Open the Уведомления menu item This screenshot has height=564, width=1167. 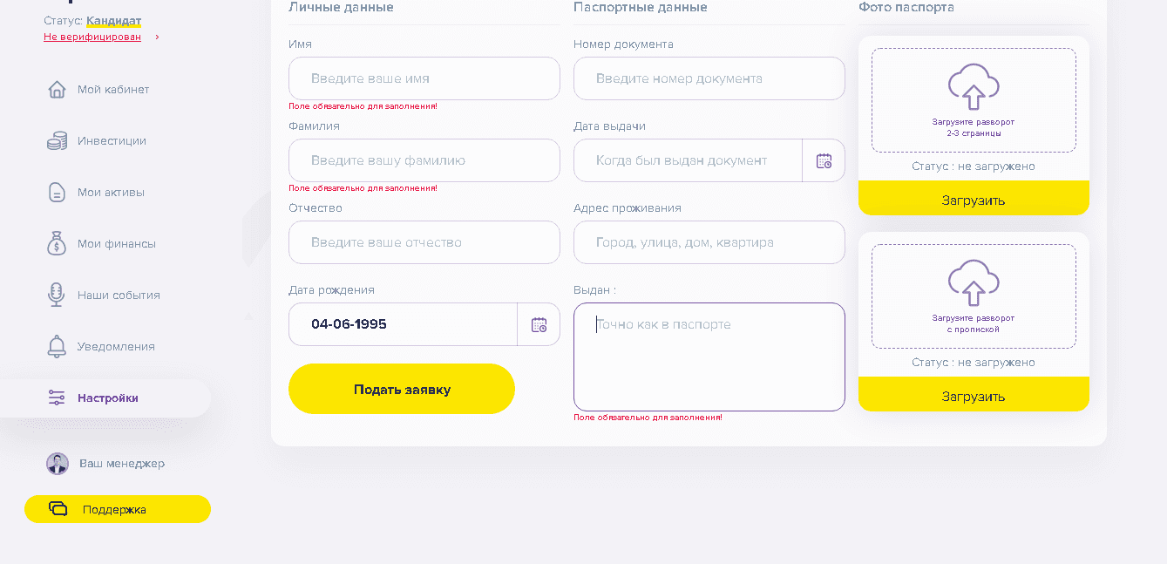point(116,347)
